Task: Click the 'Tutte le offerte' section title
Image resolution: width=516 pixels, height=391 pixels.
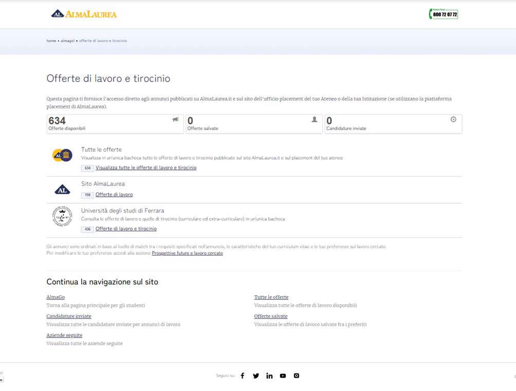Action: pos(101,150)
